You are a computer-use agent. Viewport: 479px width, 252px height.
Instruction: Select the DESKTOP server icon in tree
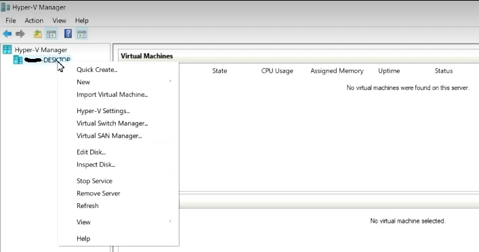pyautogui.click(x=18, y=60)
